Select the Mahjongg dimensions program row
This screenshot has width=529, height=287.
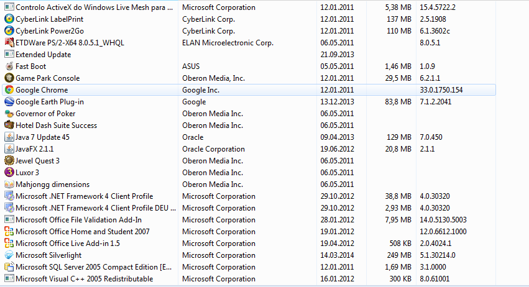(52, 184)
